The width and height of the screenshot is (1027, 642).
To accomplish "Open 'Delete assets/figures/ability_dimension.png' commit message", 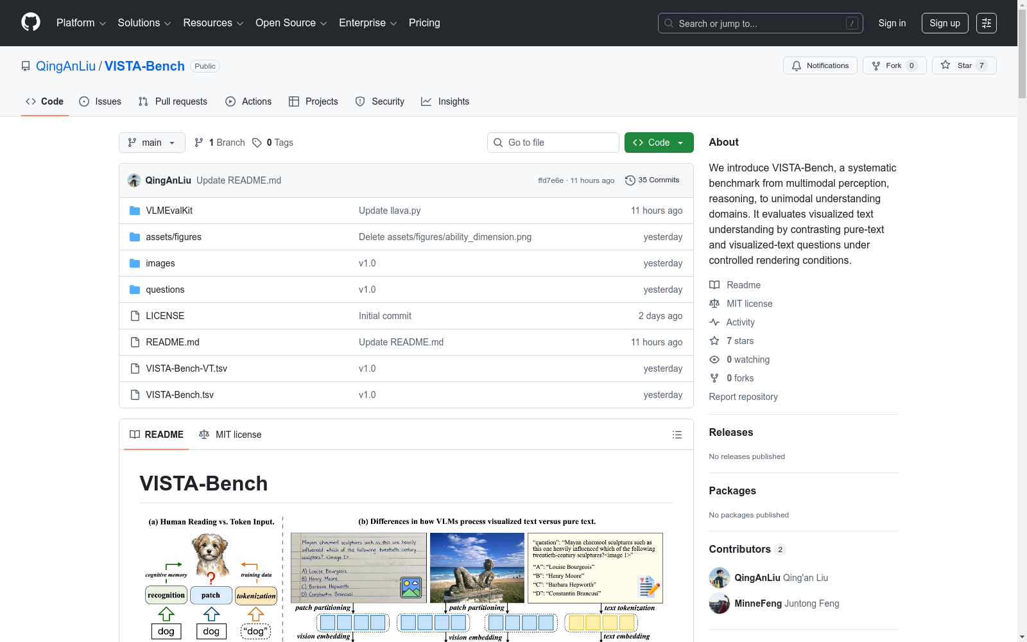I will 445,237.
